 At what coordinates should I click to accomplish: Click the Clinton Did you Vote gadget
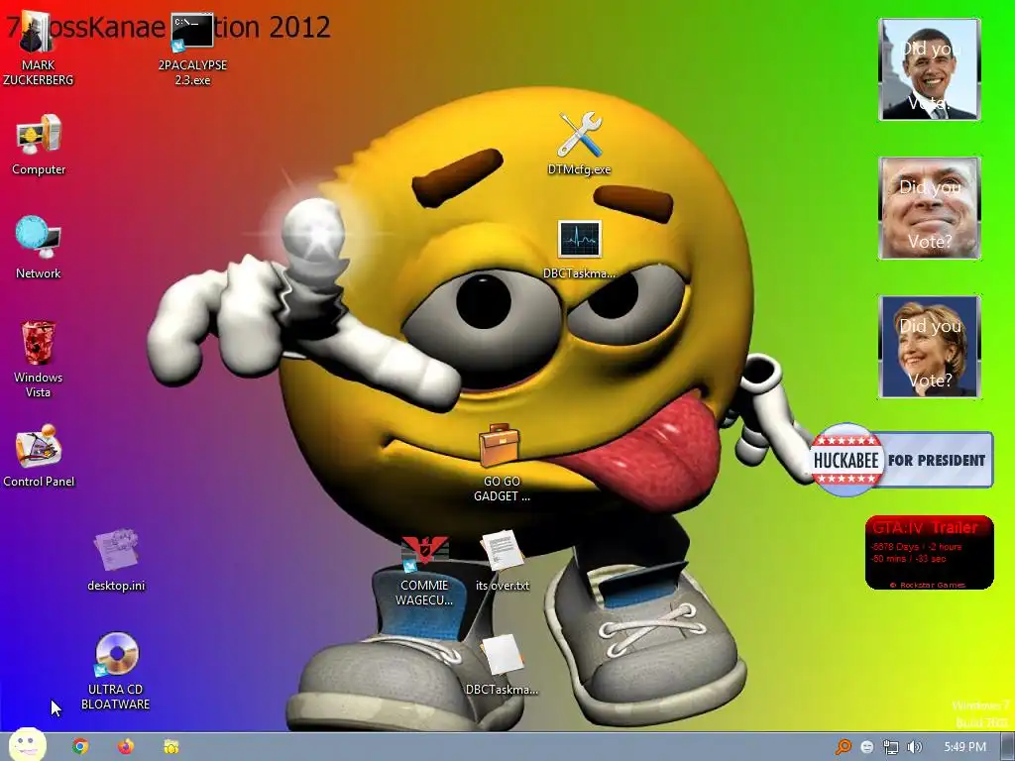tap(930, 347)
